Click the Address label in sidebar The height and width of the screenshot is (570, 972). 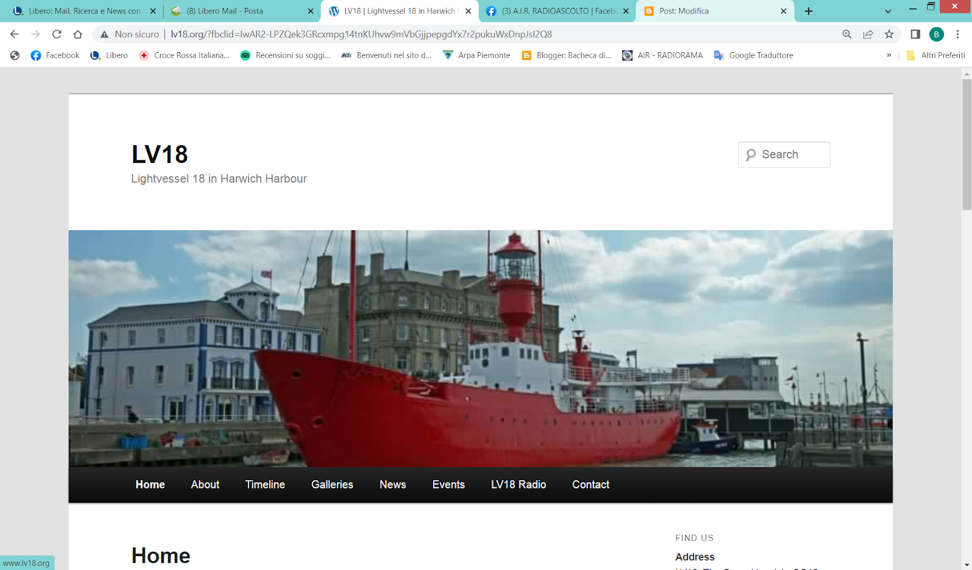pos(695,557)
